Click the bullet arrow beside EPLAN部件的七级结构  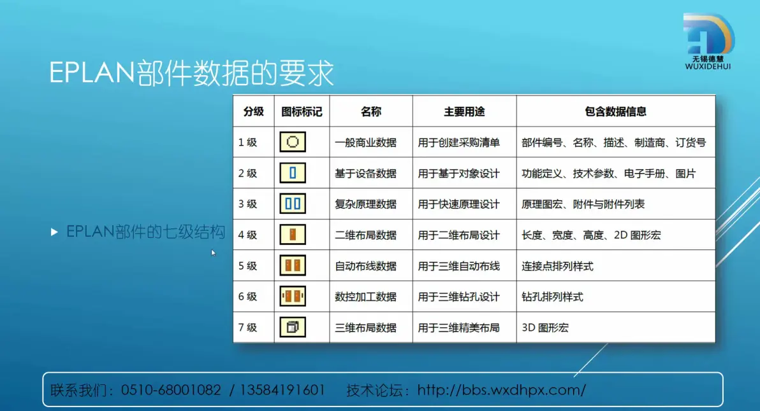pyautogui.click(x=54, y=232)
